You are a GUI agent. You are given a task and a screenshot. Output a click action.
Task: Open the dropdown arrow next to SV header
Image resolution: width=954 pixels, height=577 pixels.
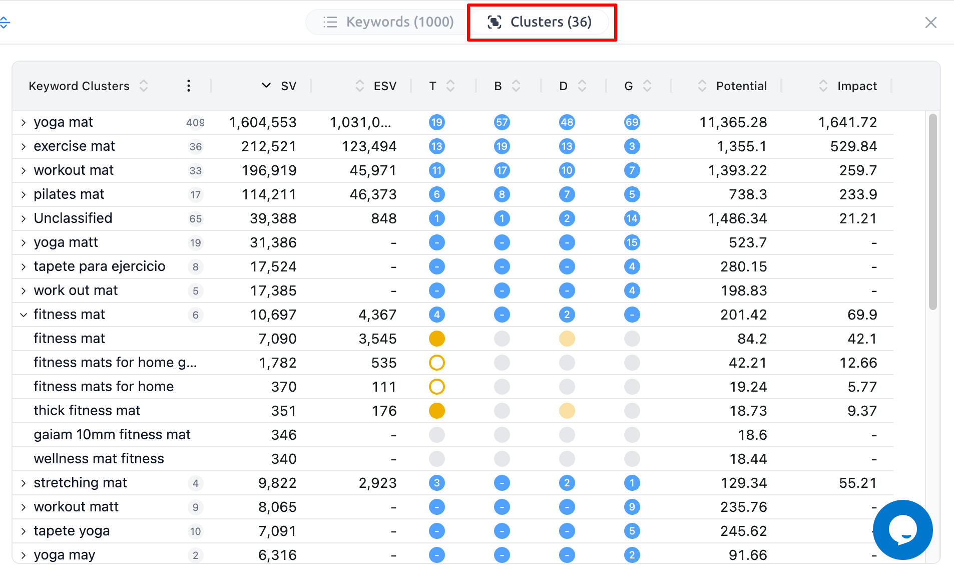tap(265, 86)
